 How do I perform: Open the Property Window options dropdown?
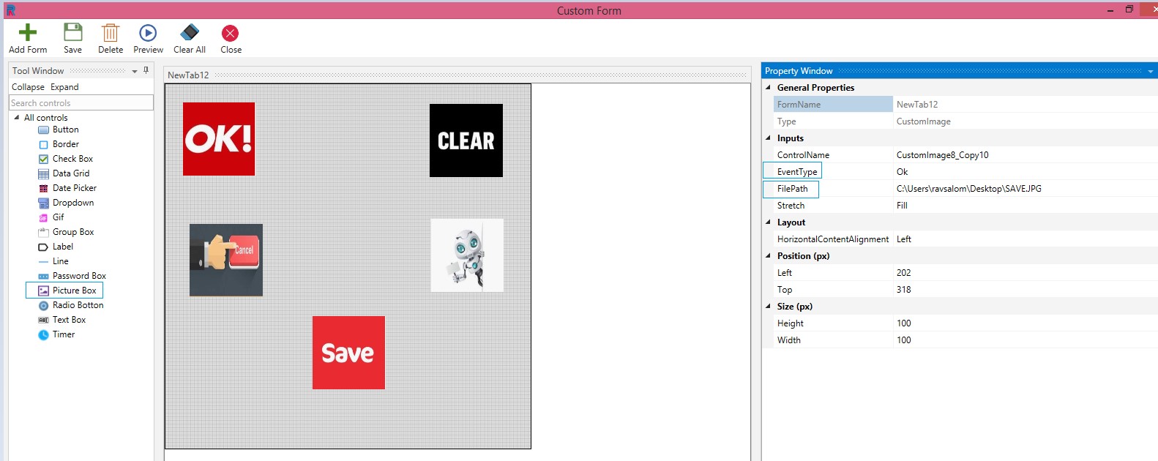tap(1151, 71)
